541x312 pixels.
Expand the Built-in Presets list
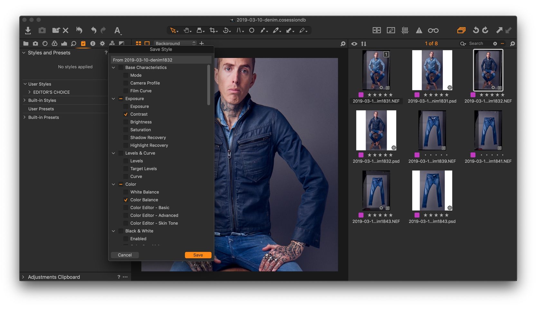(x=24, y=117)
